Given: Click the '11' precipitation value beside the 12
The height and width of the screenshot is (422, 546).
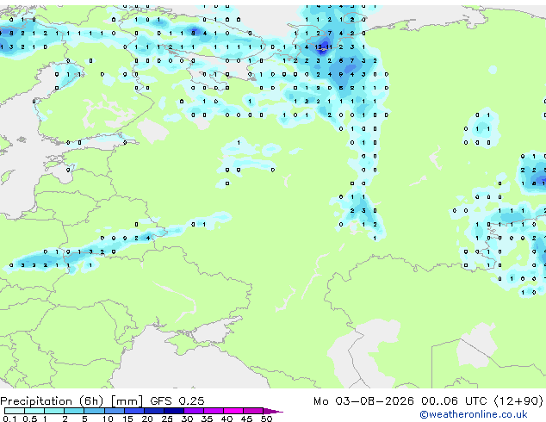Looking at the screenshot, I should point(328,47).
